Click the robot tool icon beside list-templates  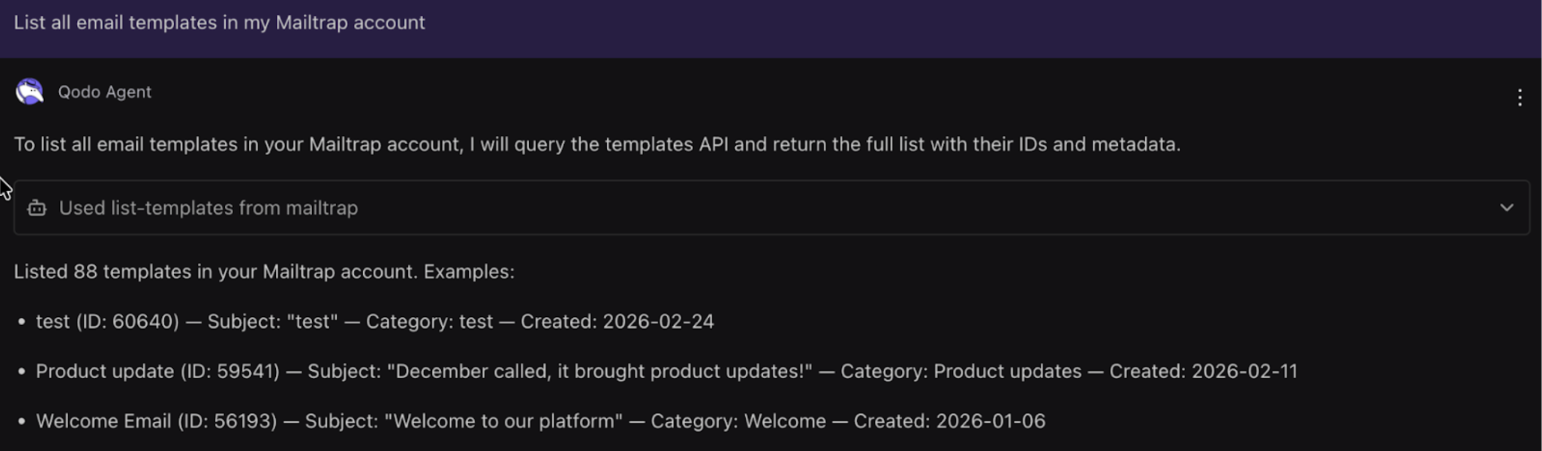36,208
